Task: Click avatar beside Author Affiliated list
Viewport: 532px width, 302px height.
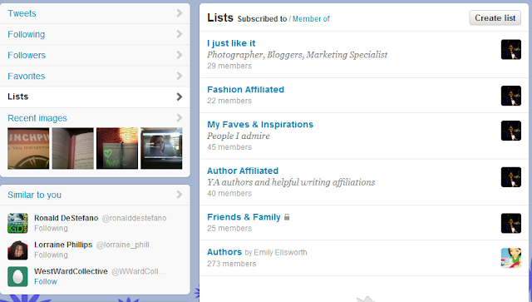Action: coord(511,177)
